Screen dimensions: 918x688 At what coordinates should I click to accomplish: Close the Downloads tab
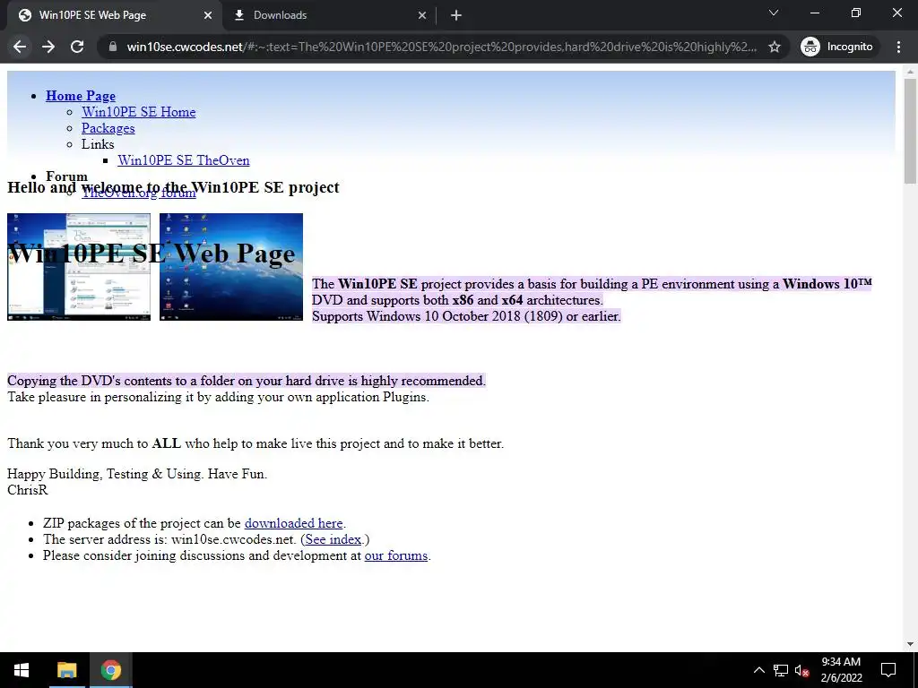422,15
